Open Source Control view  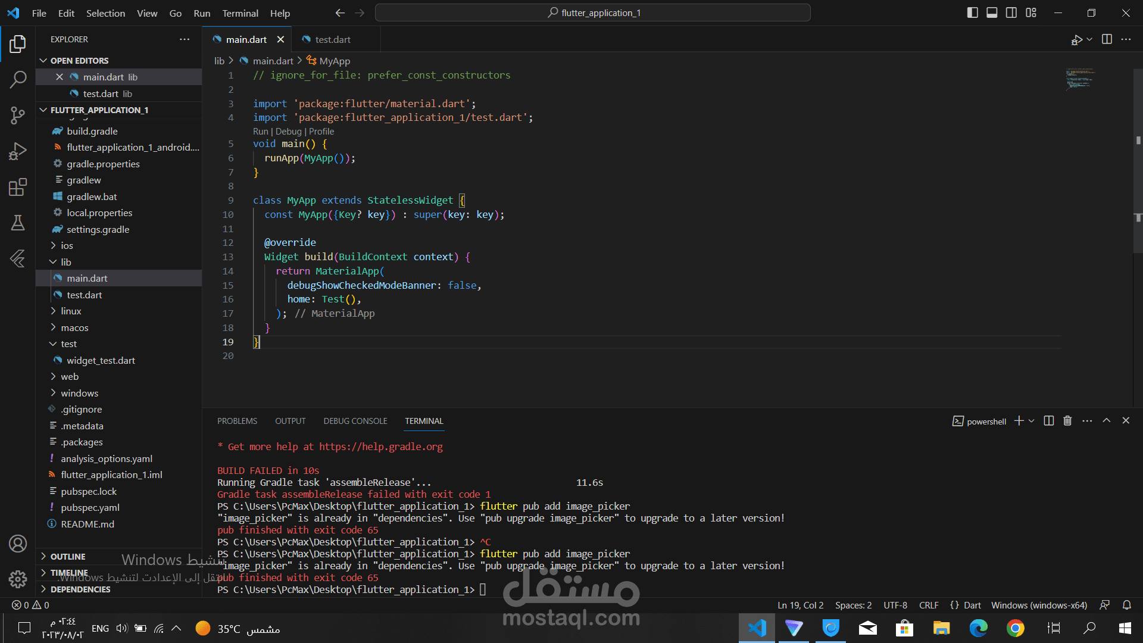(18, 115)
